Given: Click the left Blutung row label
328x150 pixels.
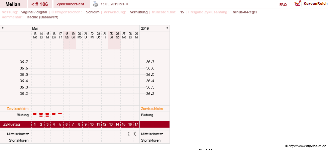Looking at the screenshot, I should 23,115.
